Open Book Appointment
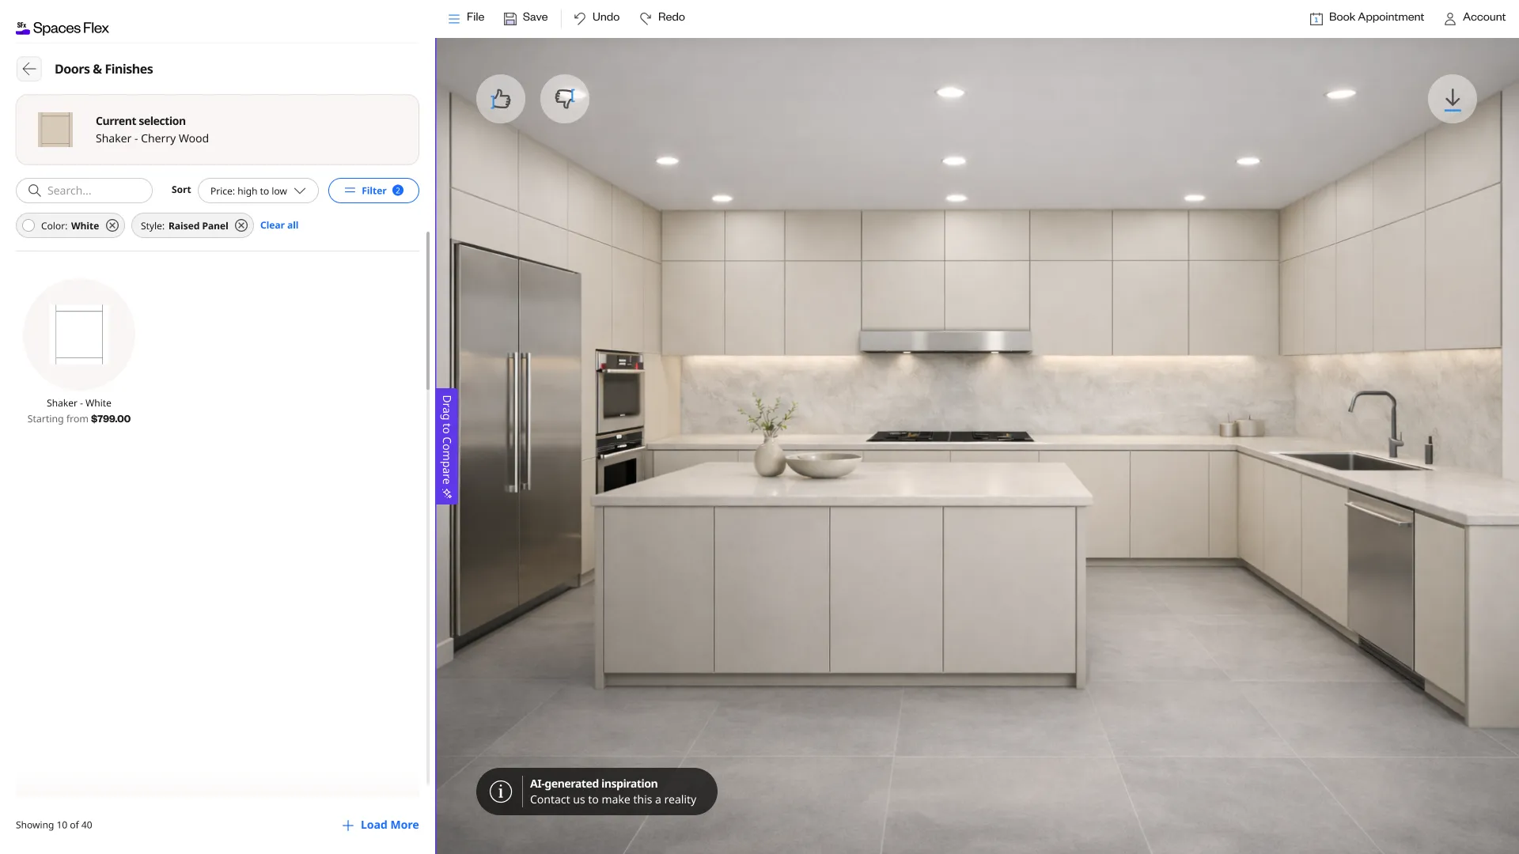1519x854 pixels. click(1366, 17)
